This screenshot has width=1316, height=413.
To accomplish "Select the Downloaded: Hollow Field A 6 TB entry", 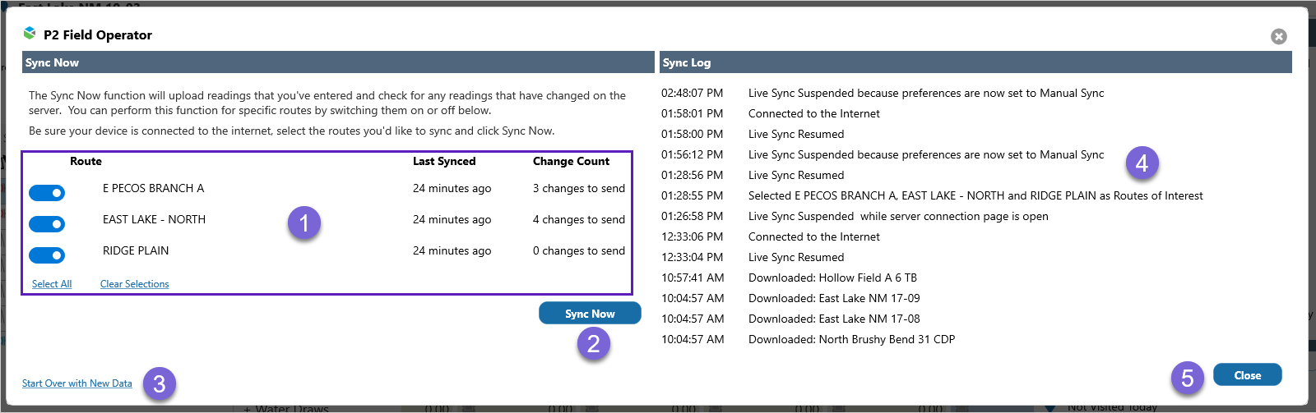I will click(x=832, y=278).
